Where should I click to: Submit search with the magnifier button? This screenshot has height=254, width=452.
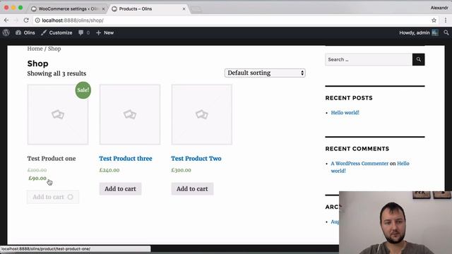[x=419, y=59]
